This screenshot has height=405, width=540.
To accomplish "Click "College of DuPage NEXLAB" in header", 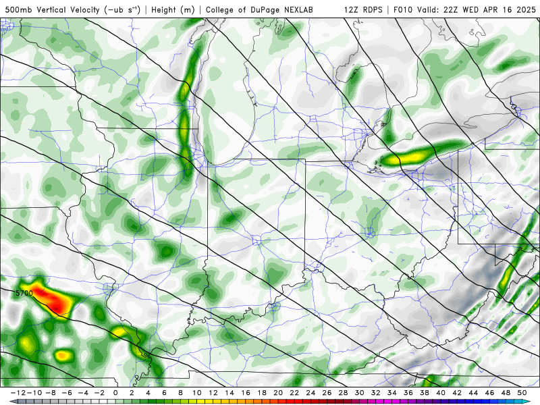I will pyautogui.click(x=259, y=9).
